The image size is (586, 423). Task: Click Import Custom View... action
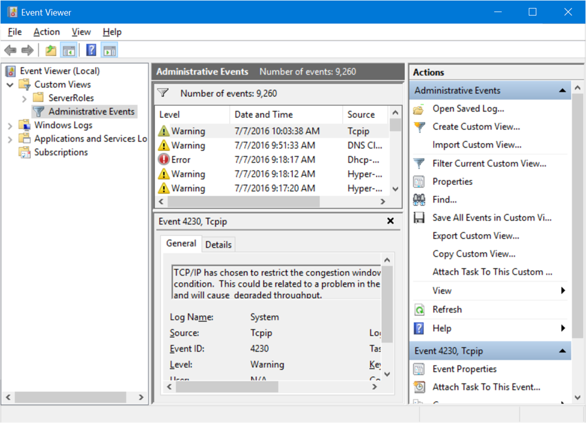pyautogui.click(x=477, y=145)
